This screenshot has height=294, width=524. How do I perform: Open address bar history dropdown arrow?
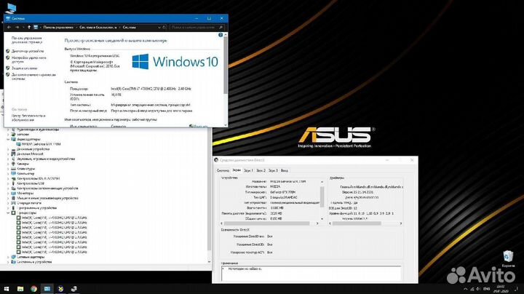click(x=159, y=28)
